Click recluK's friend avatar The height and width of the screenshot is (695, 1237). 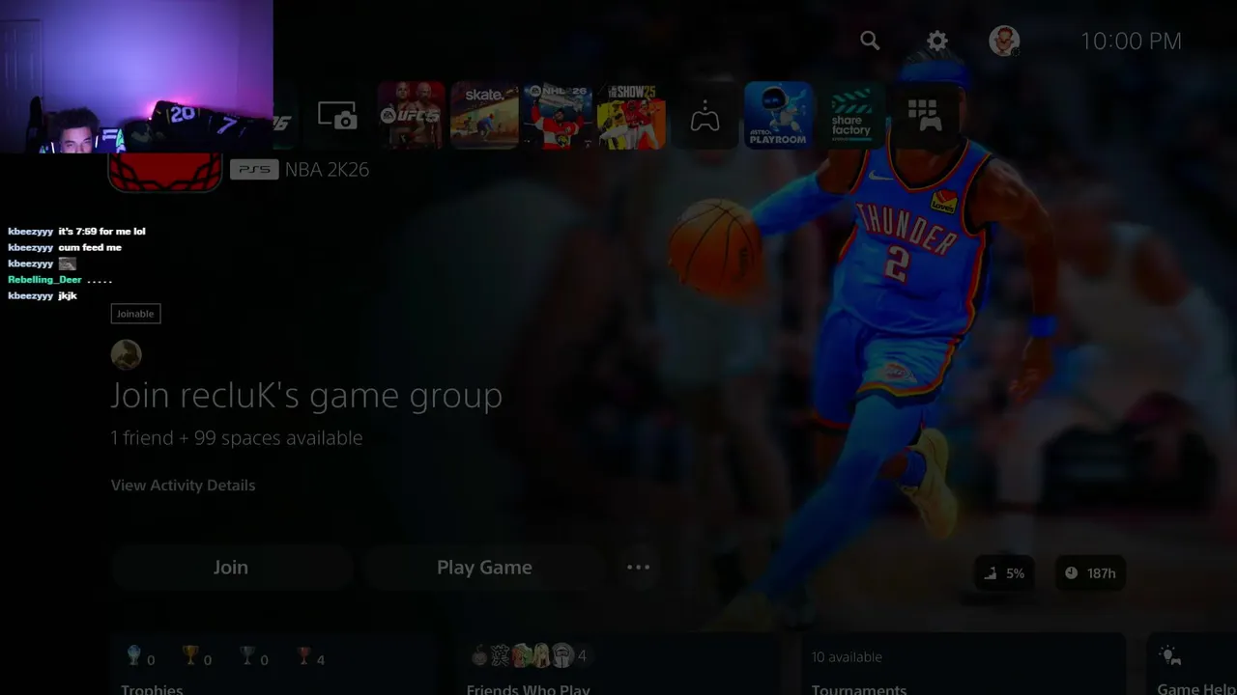[127, 355]
